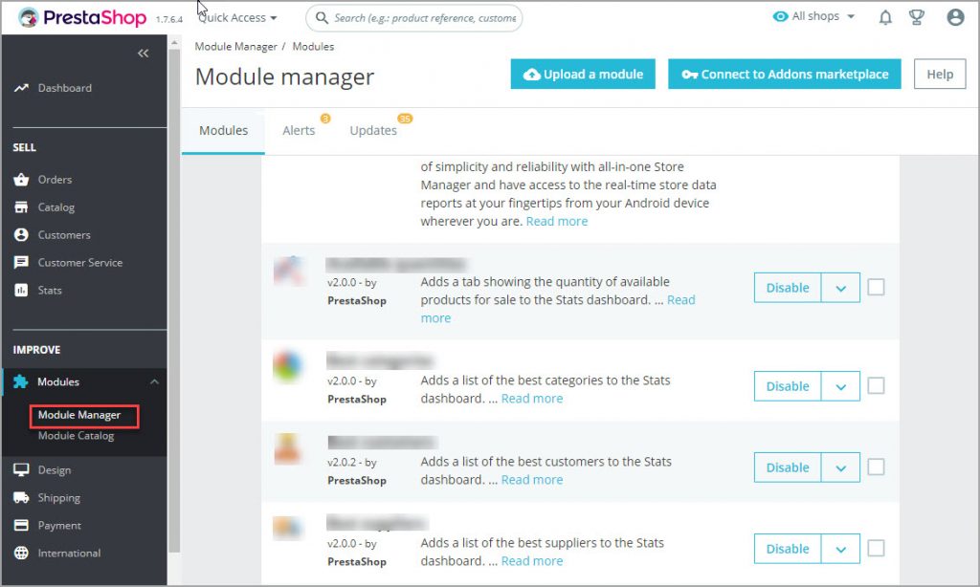Screen dimensions: 980x587
Task: Click the Catalog store icon
Action: 21,207
